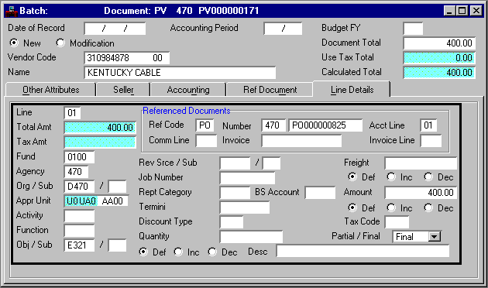Click the Termini field
488x288 pixels.
tap(245, 207)
